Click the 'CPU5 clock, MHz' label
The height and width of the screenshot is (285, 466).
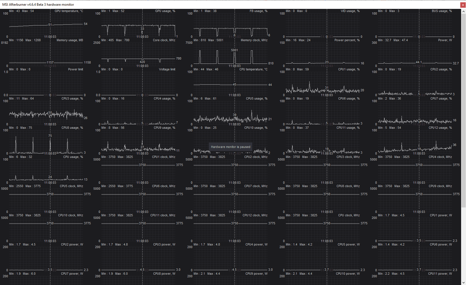coord(71,186)
